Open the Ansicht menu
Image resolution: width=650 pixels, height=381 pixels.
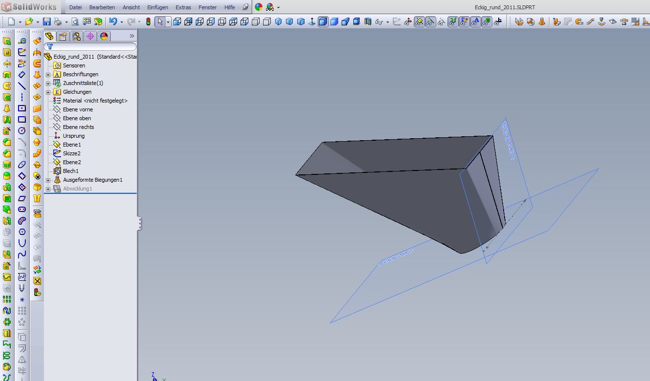coord(131,7)
